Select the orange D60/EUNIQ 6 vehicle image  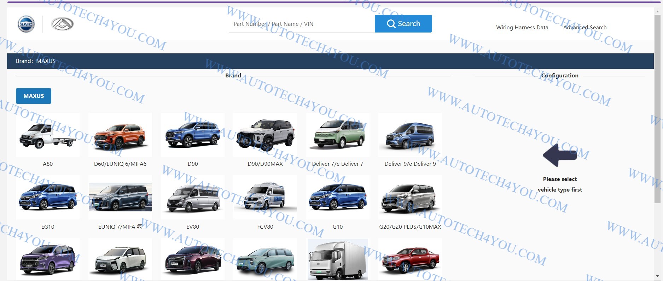(x=120, y=135)
